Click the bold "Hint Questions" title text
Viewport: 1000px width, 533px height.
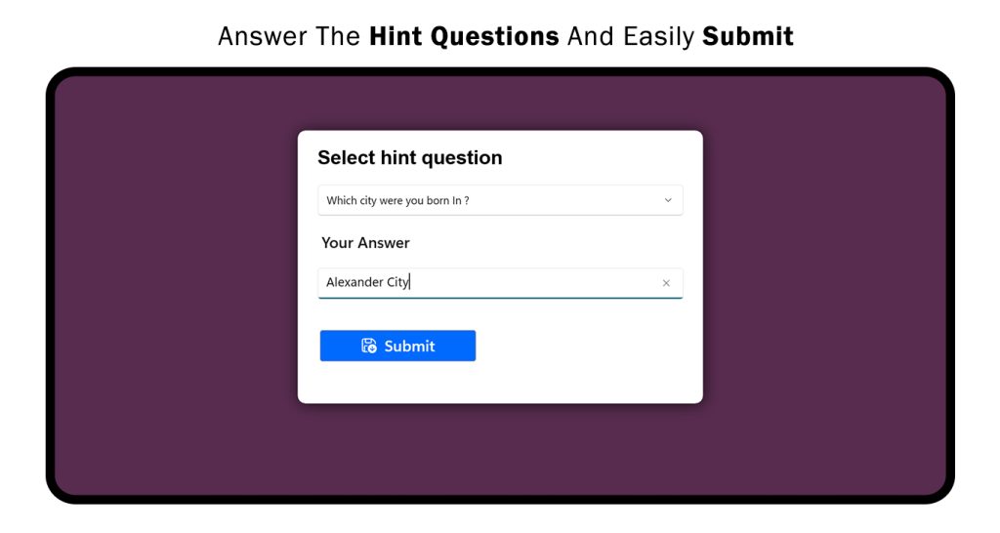pyautogui.click(x=464, y=37)
